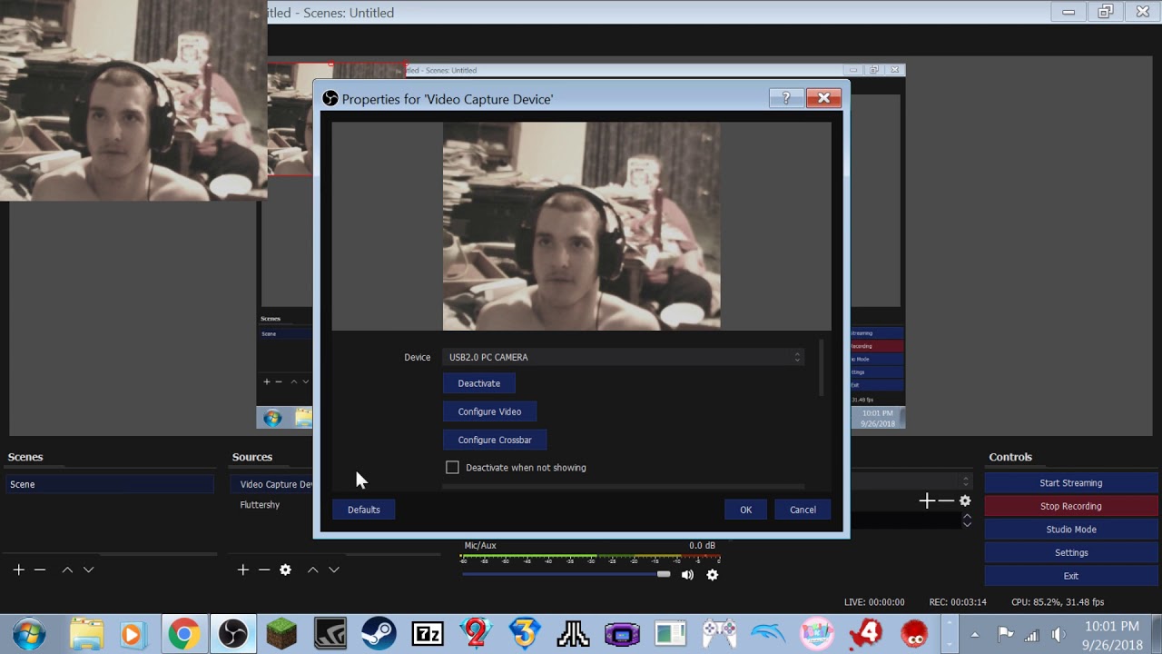This screenshot has width=1162, height=654.
Task: Open the network signal tray icon
Action: coord(1031,634)
